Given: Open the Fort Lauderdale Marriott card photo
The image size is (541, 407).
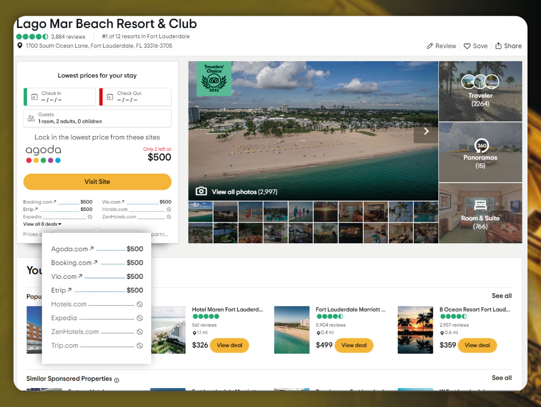Looking at the screenshot, I should [292, 330].
